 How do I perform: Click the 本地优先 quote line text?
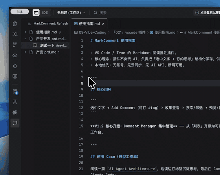click(x=139, y=65)
